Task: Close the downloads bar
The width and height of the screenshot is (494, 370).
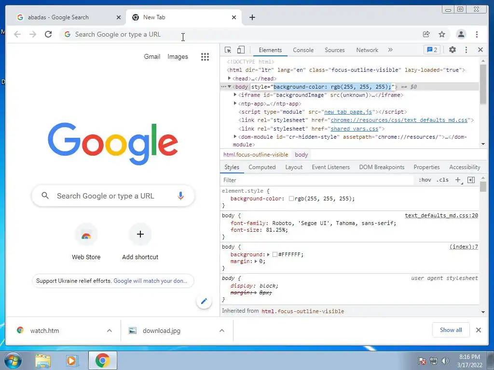Action: pyautogui.click(x=479, y=330)
